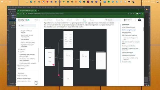
Task: Click the page's vertical scrollbar thumb
Action: coord(143,29)
